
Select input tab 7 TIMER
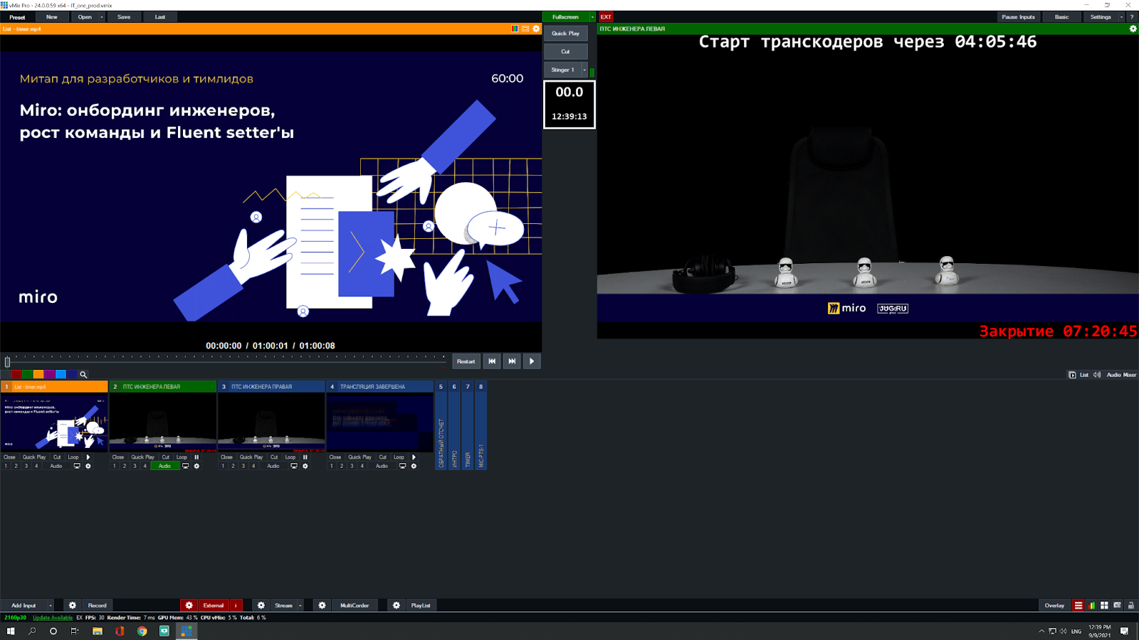[468, 425]
